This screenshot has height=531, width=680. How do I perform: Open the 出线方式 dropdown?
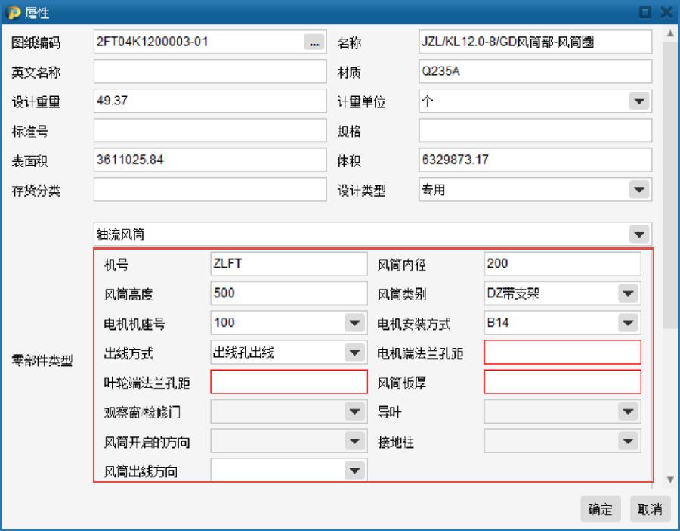355,352
